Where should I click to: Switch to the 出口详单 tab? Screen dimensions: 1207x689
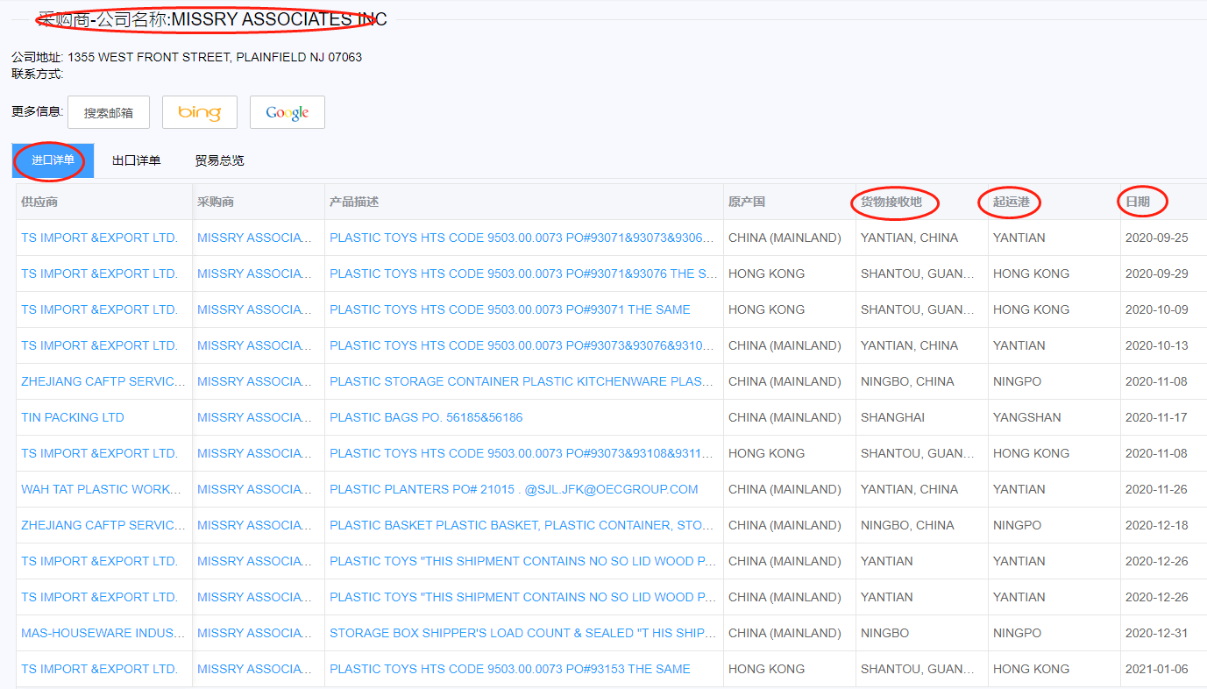click(136, 160)
